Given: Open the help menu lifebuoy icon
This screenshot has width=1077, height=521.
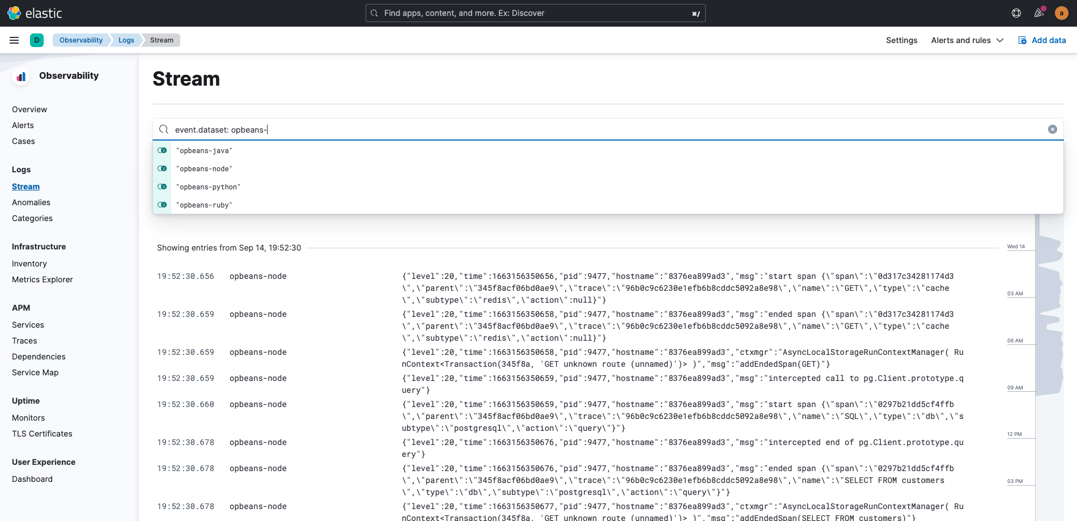Looking at the screenshot, I should tap(1016, 13).
